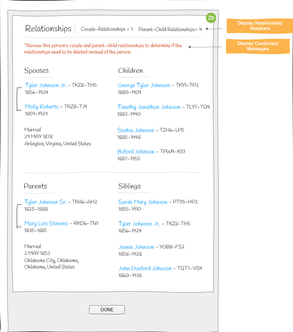Image resolution: width=293 pixels, height=332 pixels.
Task: Click the ID RKD6-TN1
Action: 86,223
